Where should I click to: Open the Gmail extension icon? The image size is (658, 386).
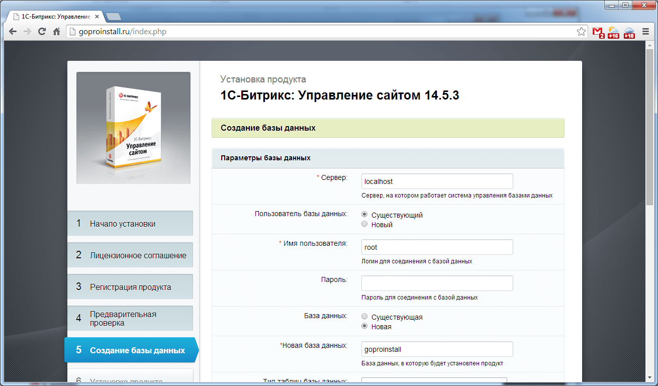598,32
